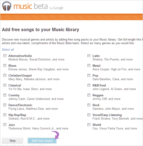The width and height of the screenshot is (143, 146).
Task: Click the Music Beta headphones logo
Action: (x=7, y=6)
